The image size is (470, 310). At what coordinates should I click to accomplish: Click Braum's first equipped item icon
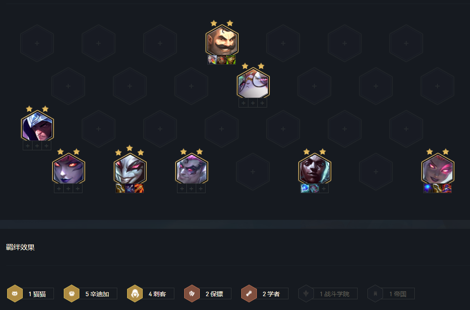tap(212, 60)
